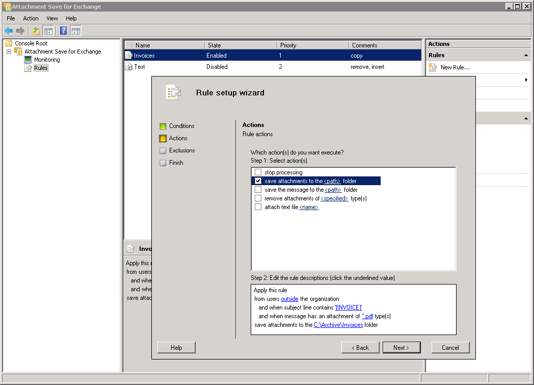Uncheck save attachments to the path folder
The width and height of the screenshot is (534, 385).
point(258,181)
